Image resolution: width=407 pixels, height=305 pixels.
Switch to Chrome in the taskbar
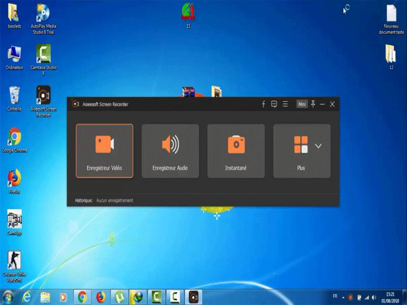click(82, 297)
